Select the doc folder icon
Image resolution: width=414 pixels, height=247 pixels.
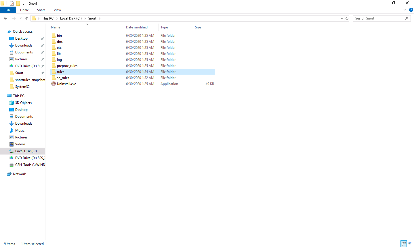click(x=54, y=42)
